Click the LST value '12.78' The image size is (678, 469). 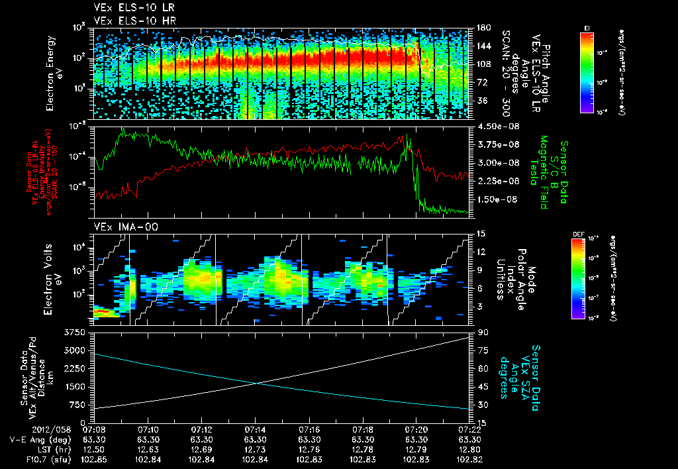363,450
